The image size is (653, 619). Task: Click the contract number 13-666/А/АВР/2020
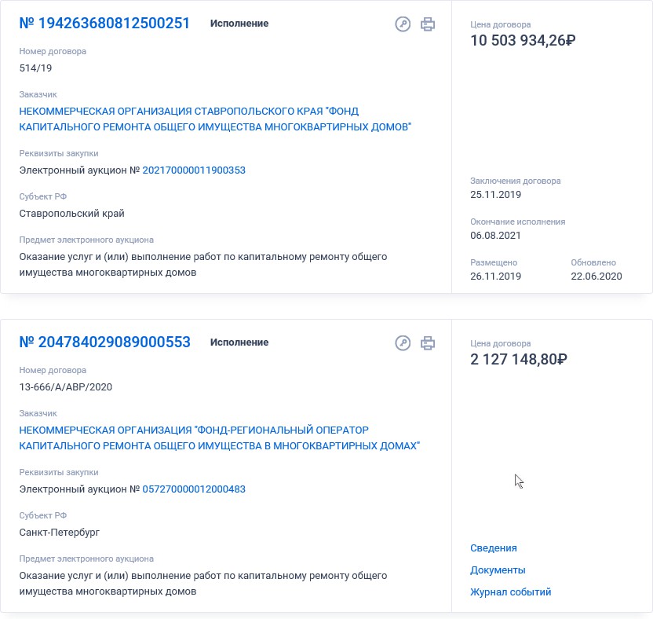pyautogui.click(x=65, y=387)
